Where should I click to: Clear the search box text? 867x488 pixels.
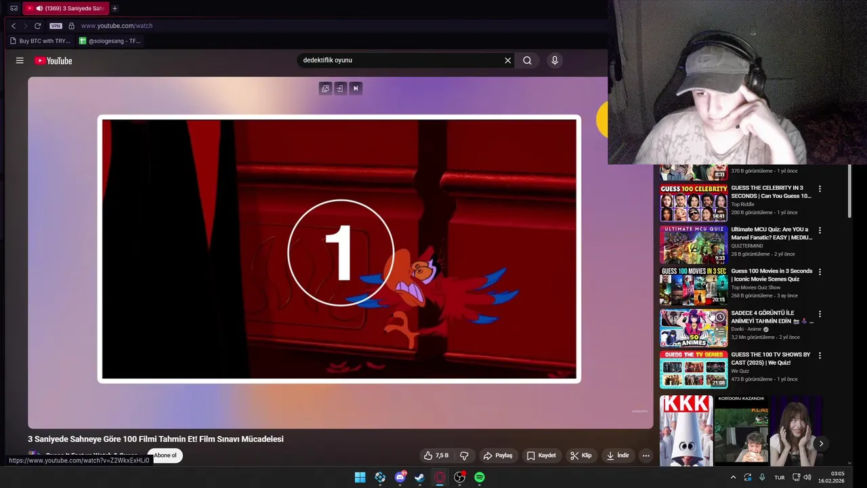point(507,60)
